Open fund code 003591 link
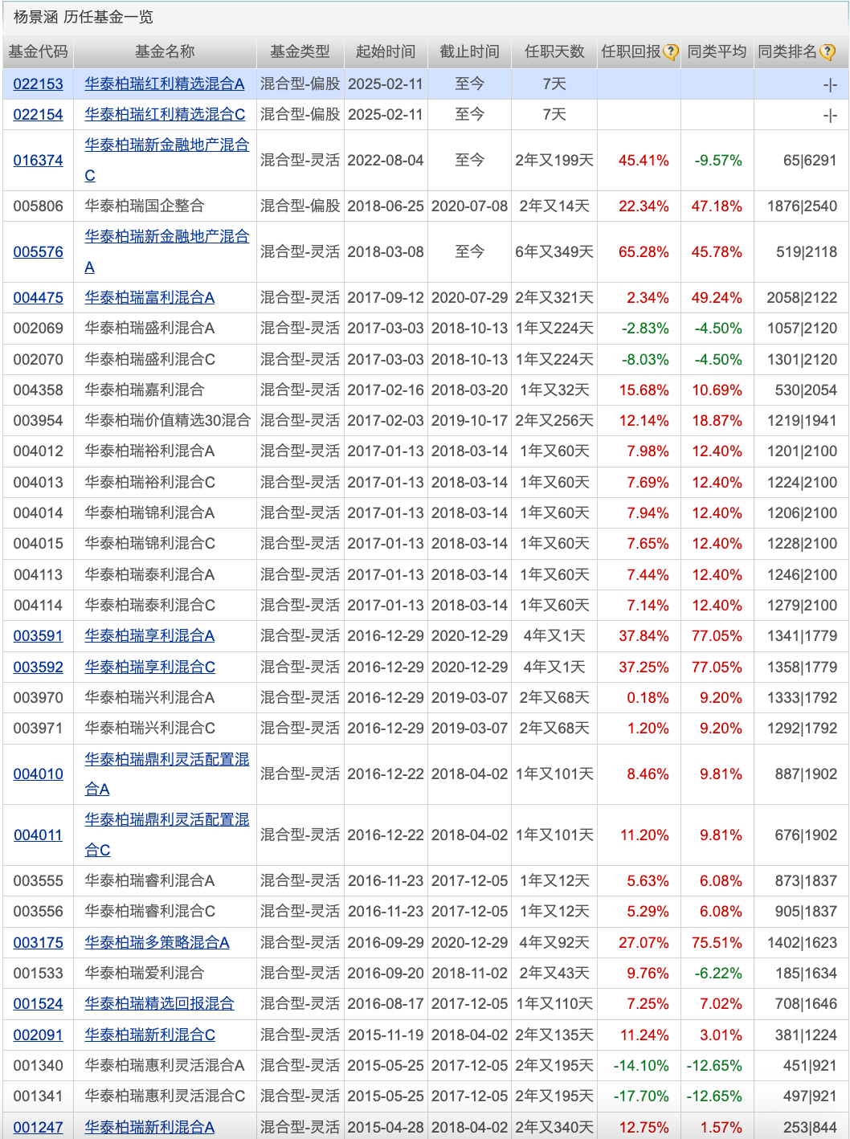Screen dimensions: 850x1139 [x=38, y=635]
